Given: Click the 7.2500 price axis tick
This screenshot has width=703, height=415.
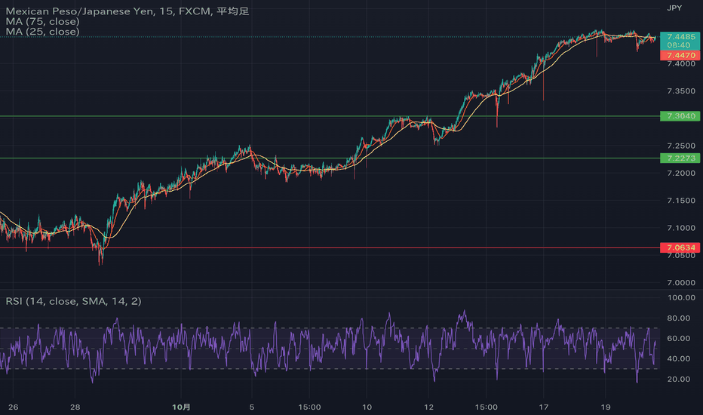Looking at the screenshot, I should tap(681, 146).
